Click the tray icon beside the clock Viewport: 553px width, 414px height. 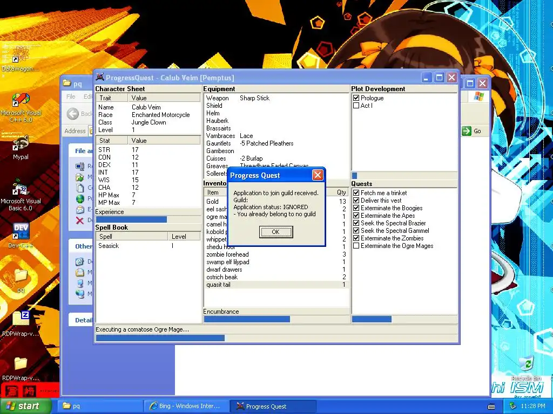pos(512,406)
